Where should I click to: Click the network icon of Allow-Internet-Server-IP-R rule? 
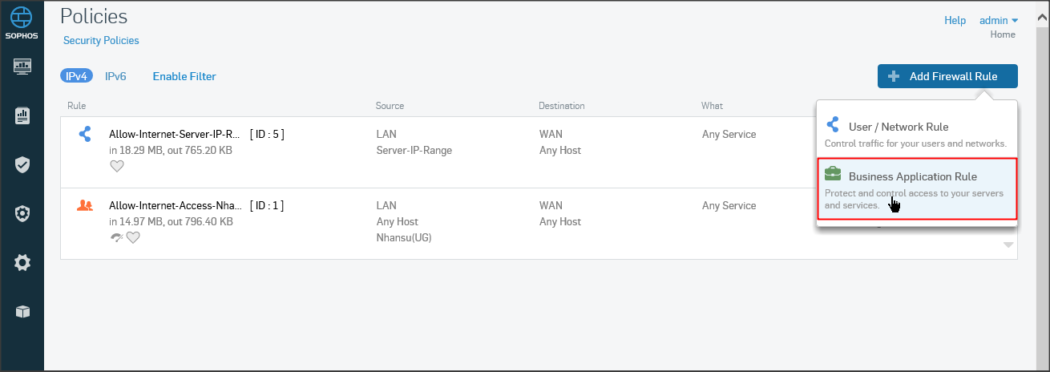tap(85, 134)
